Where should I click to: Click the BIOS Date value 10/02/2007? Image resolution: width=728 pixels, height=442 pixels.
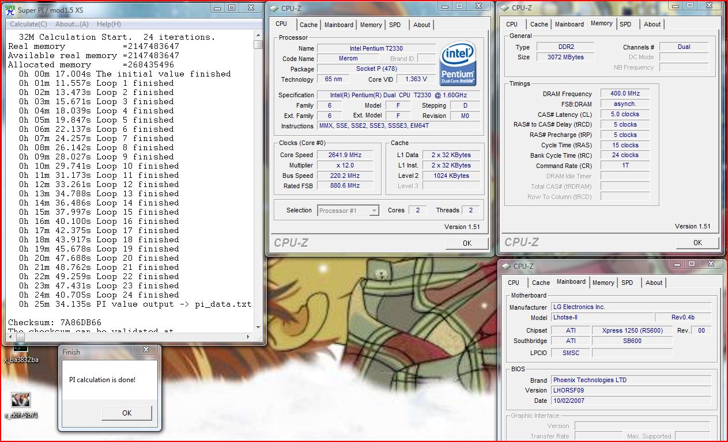(631, 401)
